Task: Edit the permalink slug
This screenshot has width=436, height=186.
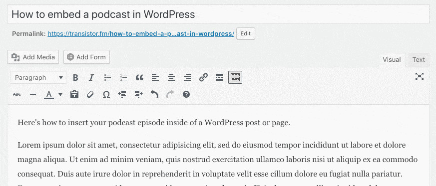Action: tap(246, 33)
